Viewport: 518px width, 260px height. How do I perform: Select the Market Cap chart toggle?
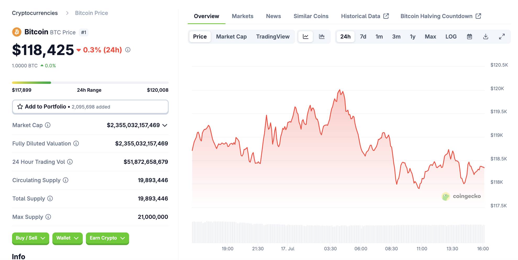tap(232, 37)
